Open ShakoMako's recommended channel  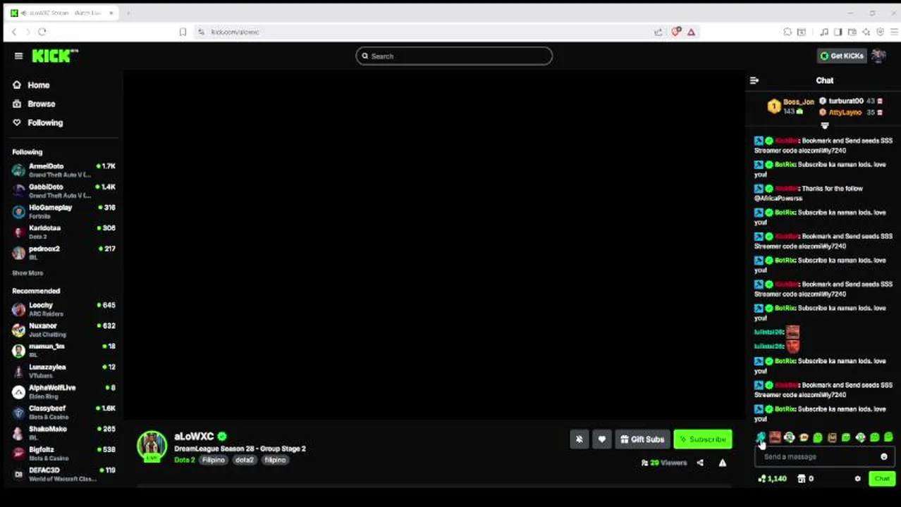(63, 432)
